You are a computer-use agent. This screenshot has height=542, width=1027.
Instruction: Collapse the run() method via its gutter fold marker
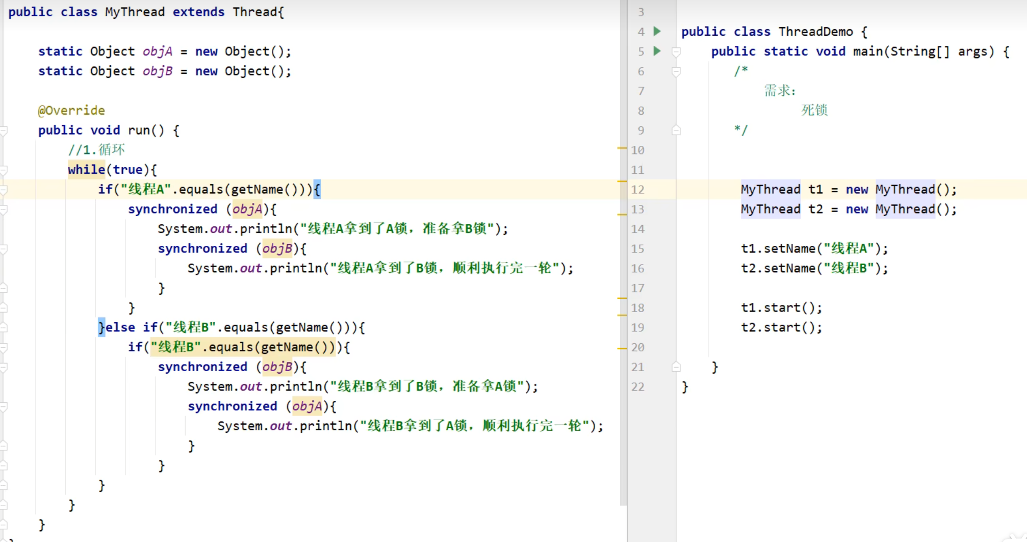point(4,131)
